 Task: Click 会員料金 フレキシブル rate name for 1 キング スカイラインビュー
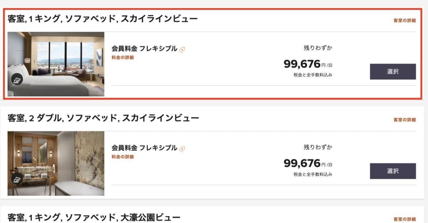click(x=144, y=49)
